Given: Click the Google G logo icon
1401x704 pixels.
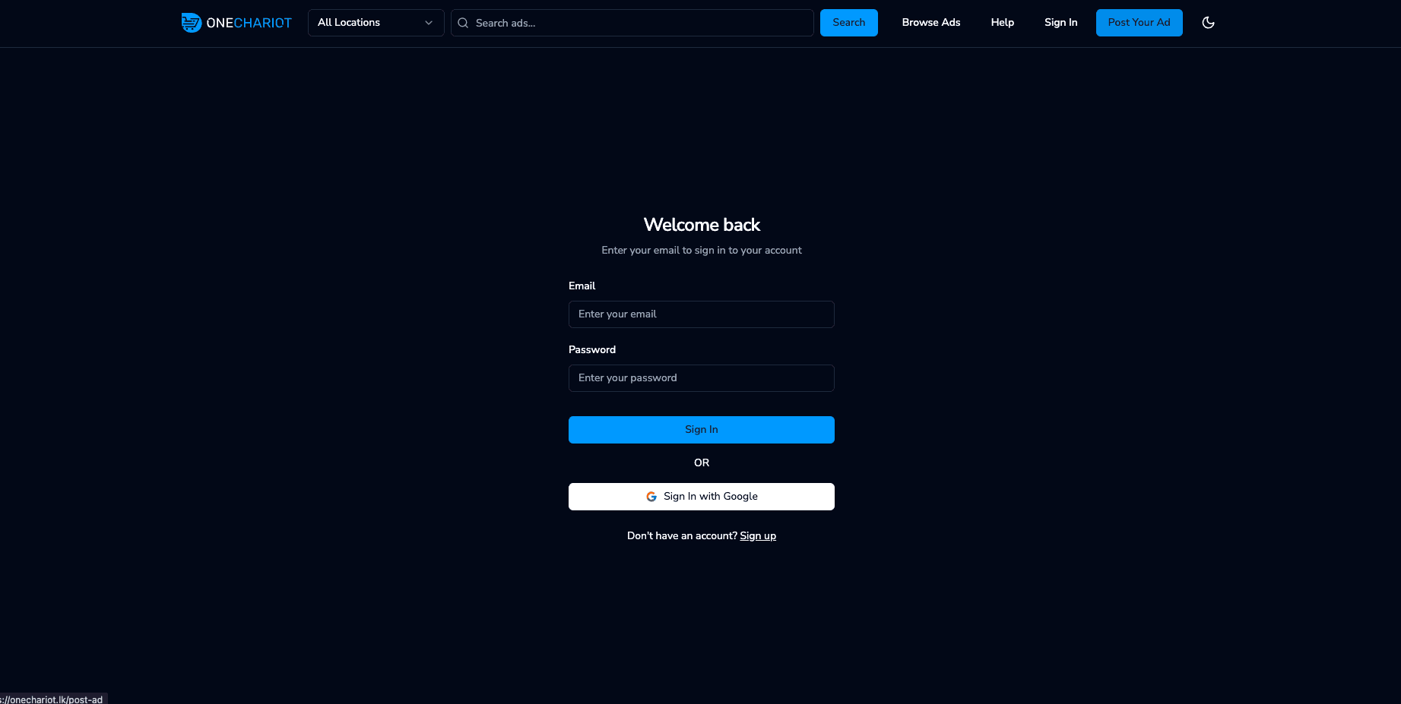Looking at the screenshot, I should [651, 497].
